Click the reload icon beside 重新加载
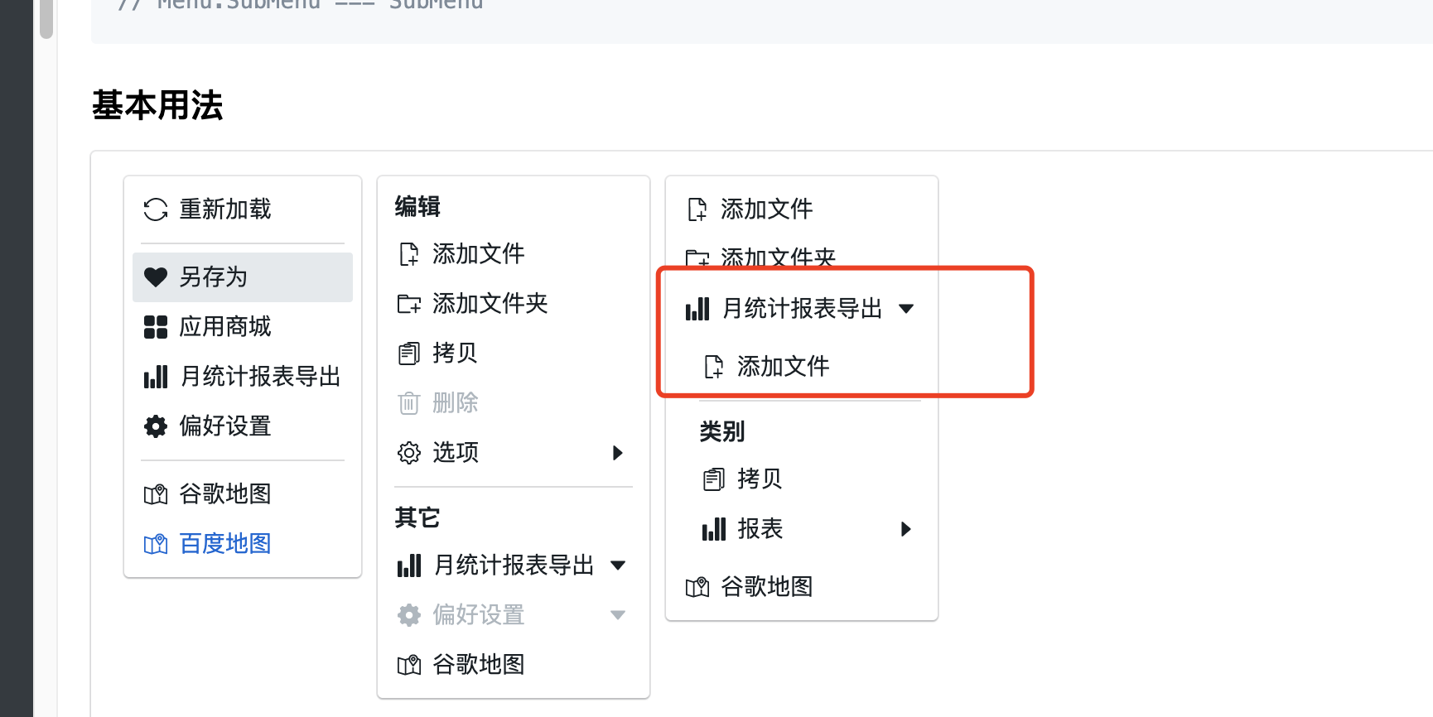This screenshot has width=1433, height=717. tap(156, 209)
